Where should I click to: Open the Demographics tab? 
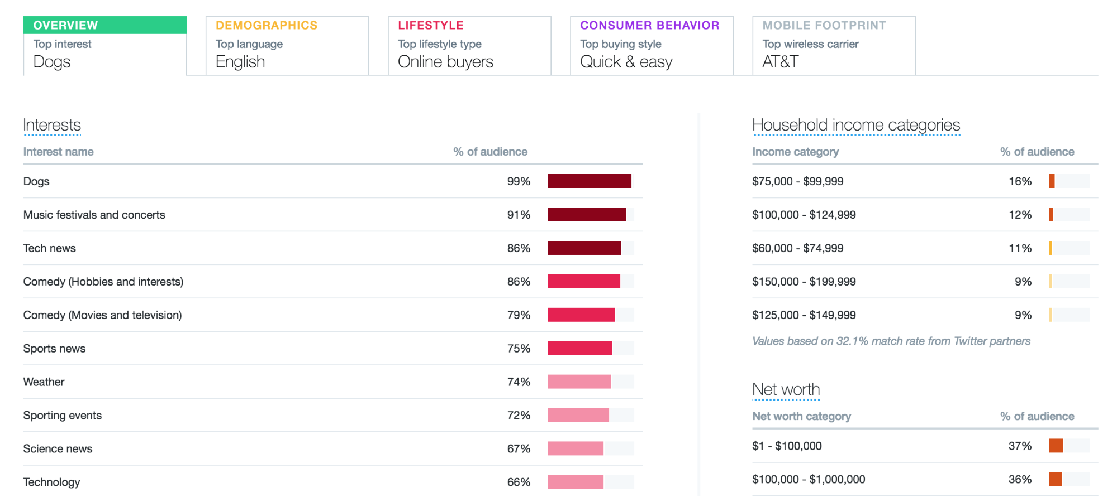[287, 45]
